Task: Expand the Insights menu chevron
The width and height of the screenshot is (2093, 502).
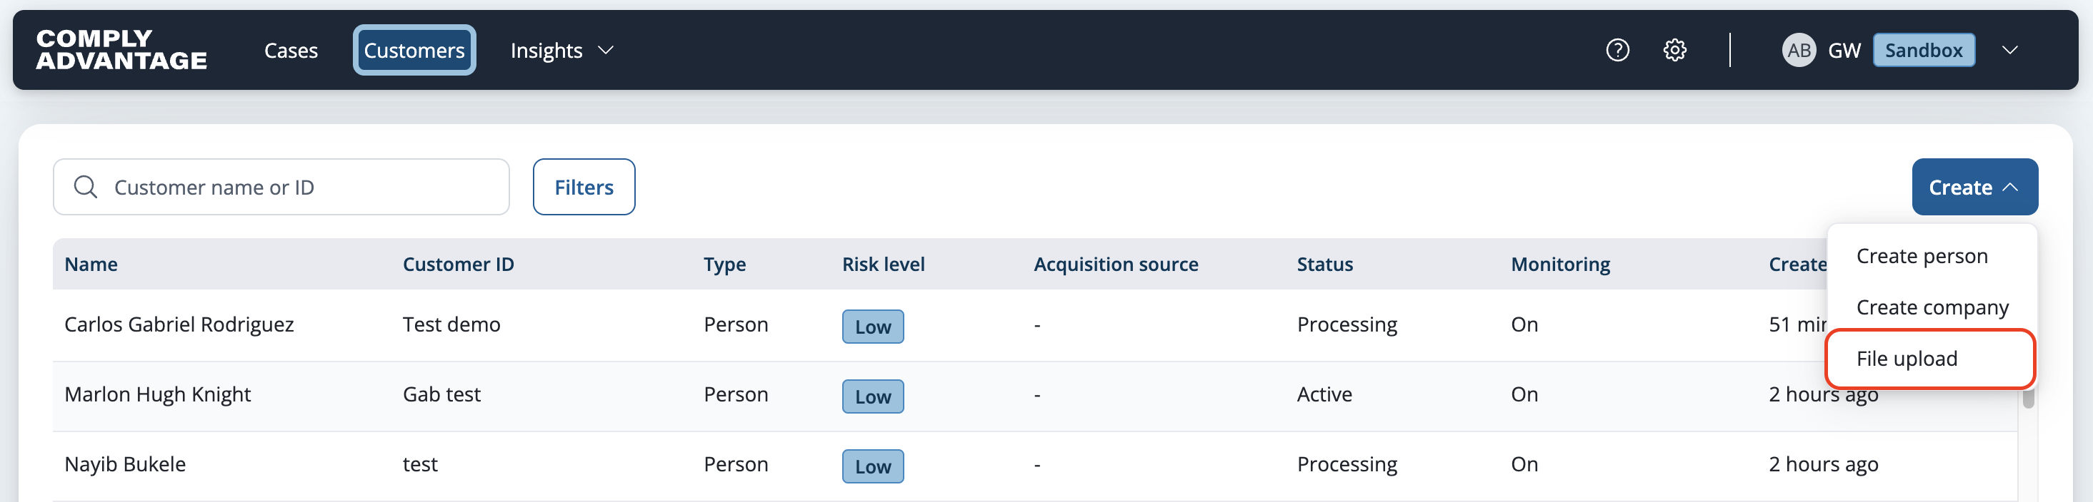Action: pos(605,51)
